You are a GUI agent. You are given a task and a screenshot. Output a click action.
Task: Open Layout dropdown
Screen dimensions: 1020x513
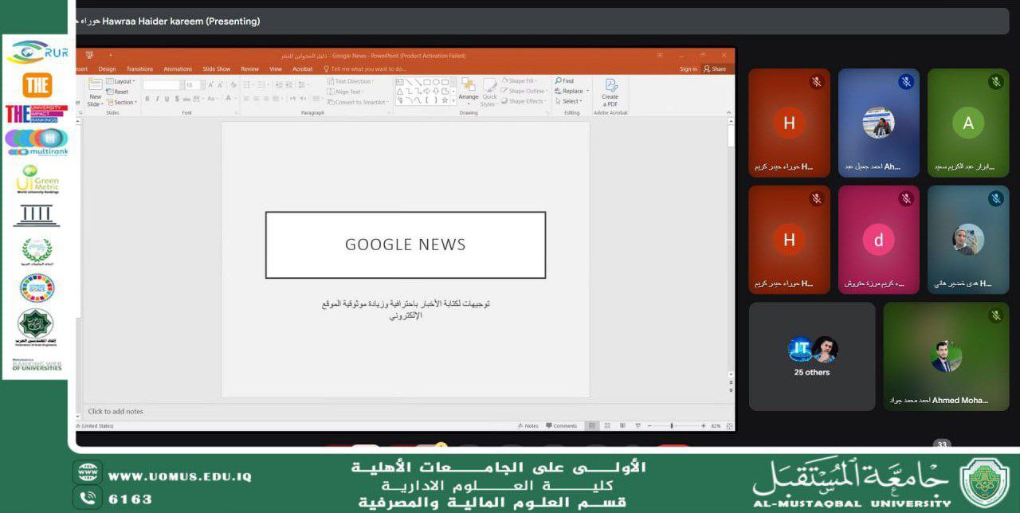[x=121, y=81]
